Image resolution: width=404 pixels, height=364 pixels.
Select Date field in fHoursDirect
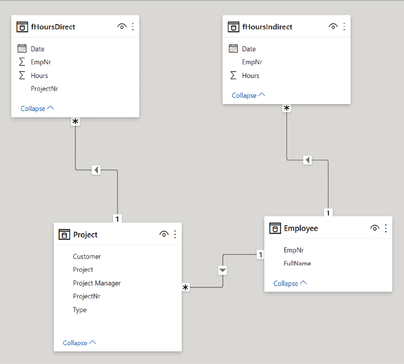(x=38, y=49)
